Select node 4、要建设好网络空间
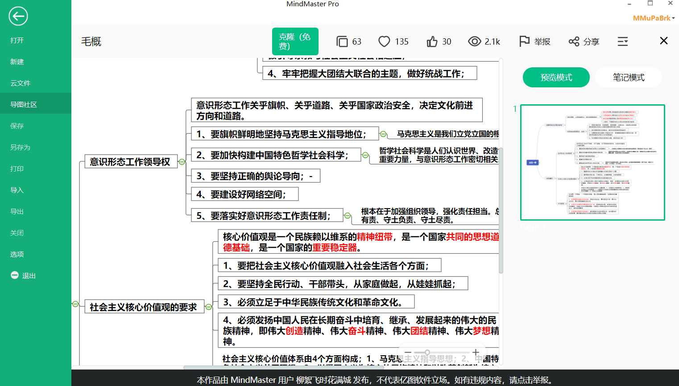 (244, 194)
